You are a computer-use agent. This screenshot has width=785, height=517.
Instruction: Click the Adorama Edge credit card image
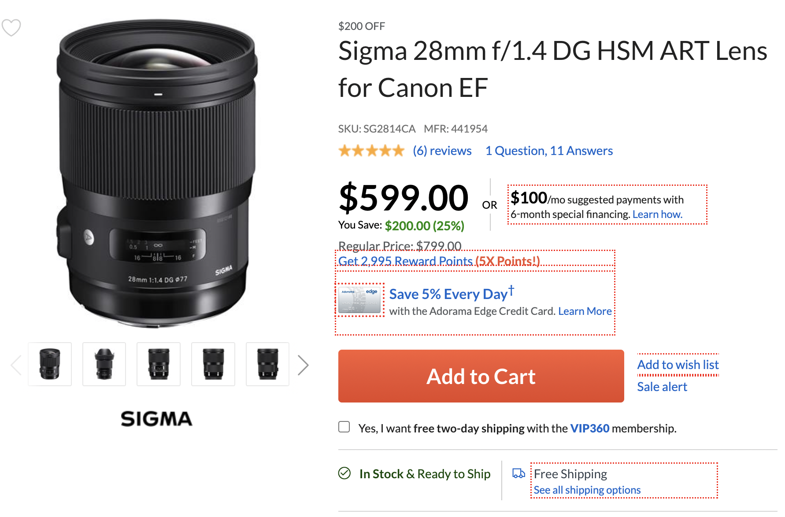coord(359,300)
